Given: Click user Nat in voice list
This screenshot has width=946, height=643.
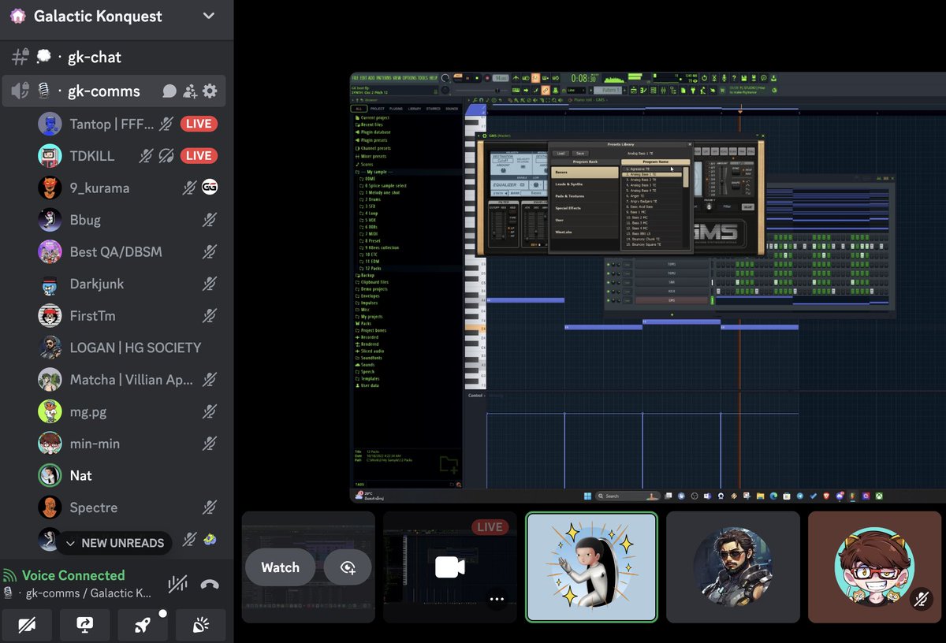Looking at the screenshot, I should (x=80, y=475).
